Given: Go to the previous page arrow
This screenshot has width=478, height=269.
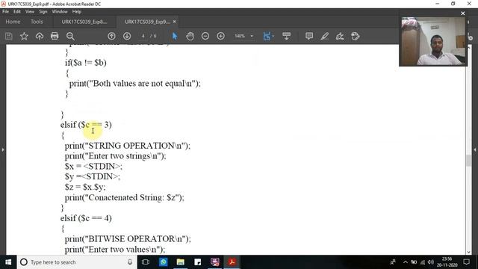Looking at the screenshot, I should click(x=111, y=37).
